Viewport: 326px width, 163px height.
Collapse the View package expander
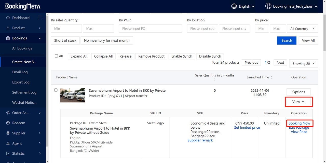(x=298, y=102)
